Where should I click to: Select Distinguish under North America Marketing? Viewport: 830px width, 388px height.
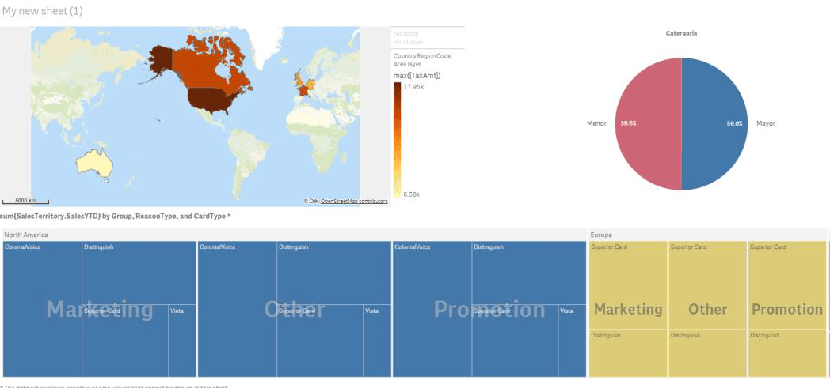pyautogui.click(x=139, y=273)
